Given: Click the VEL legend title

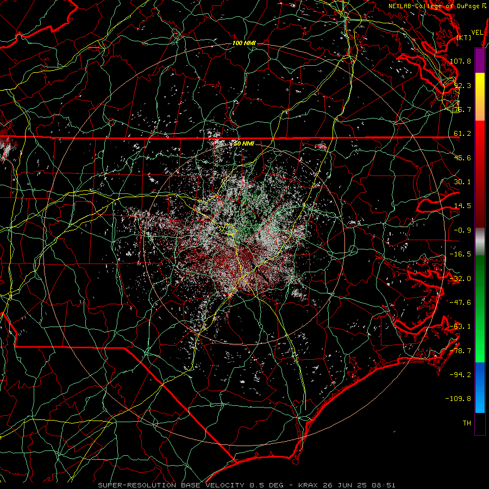Looking at the screenshot, I should click(x=477, y=33).
